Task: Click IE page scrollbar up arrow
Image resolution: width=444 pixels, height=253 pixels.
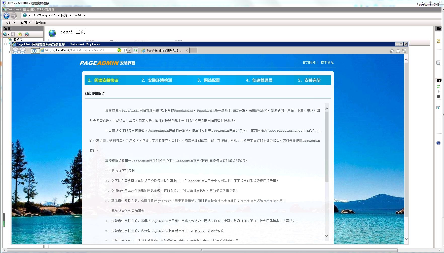Action: point(406,60)
